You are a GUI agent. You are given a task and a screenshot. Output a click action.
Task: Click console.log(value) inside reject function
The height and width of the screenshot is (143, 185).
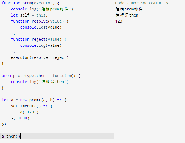[41, 45]
